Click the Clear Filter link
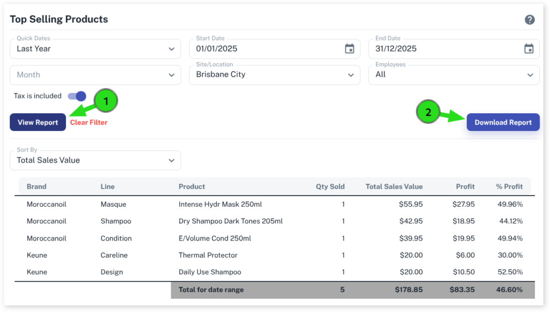This screenshot has width=550, height=312. coord(89,122)
